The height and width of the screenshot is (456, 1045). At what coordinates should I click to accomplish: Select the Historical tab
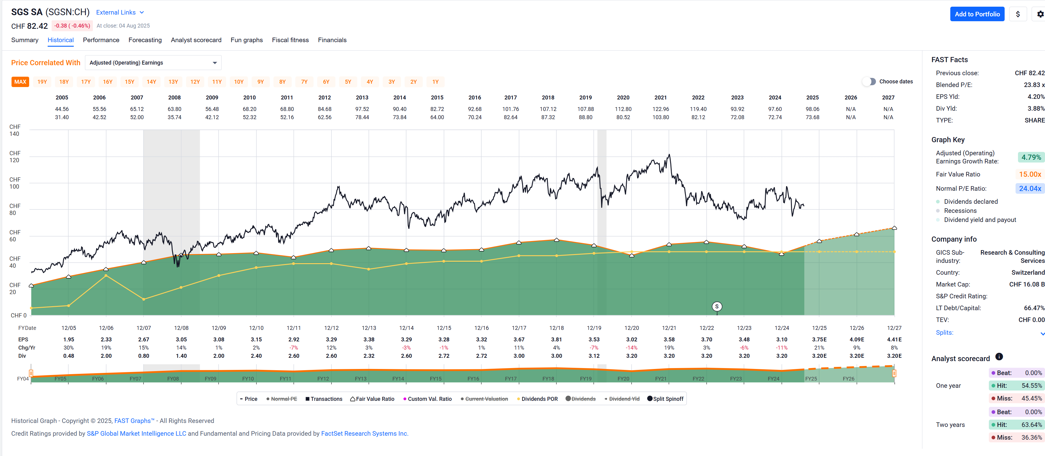click(60, 40)
